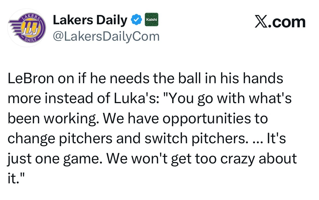Click the X logo in X.com watermark
This screenshot has width=319, height=200.
[261, 22]
